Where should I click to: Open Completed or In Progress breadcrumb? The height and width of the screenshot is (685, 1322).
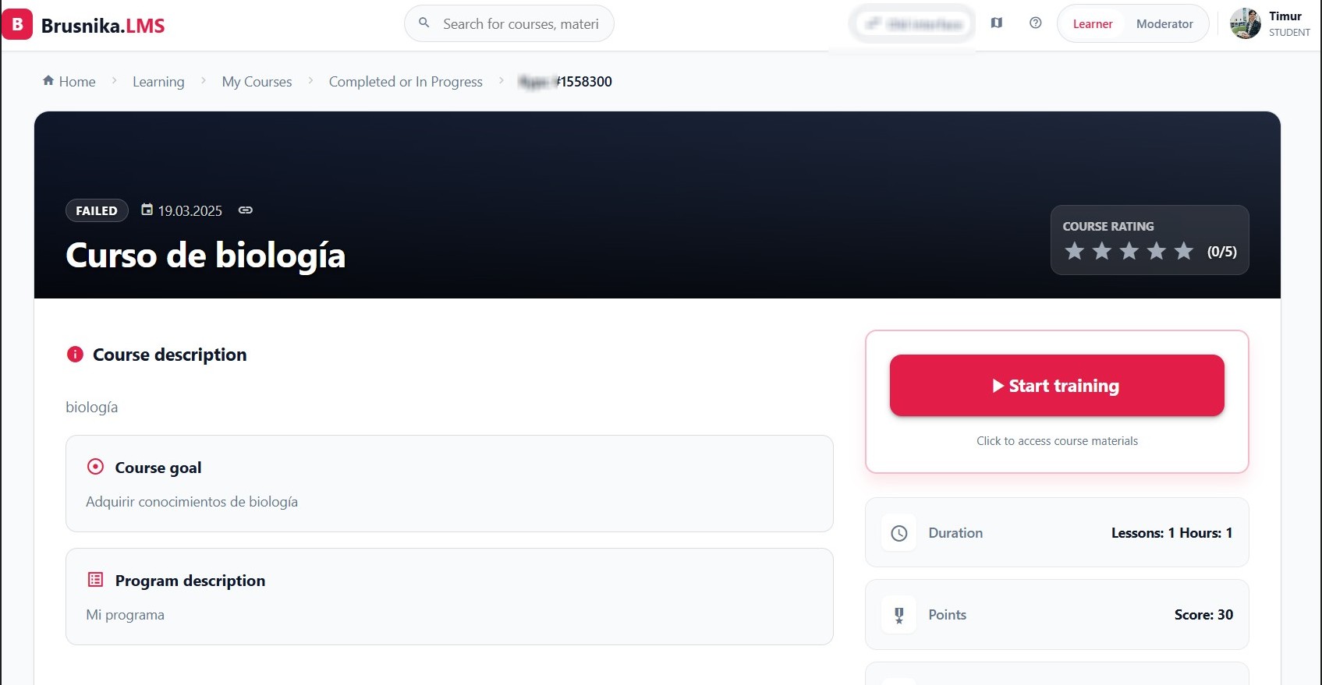[x=406, y=82]
